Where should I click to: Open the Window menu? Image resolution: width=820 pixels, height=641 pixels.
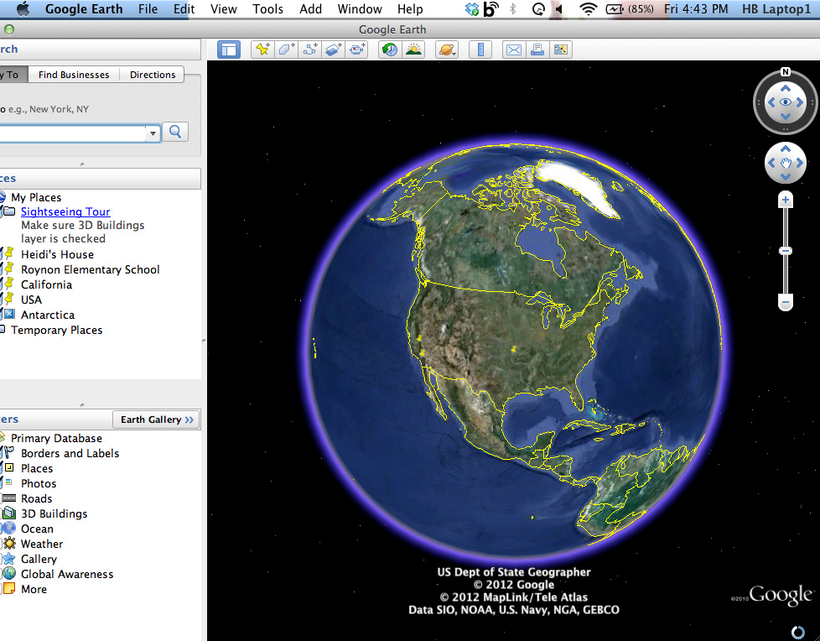click(360, 9)
